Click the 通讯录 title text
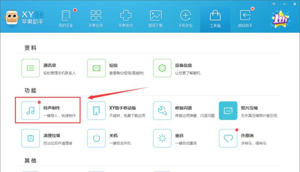 coord(49,65)
